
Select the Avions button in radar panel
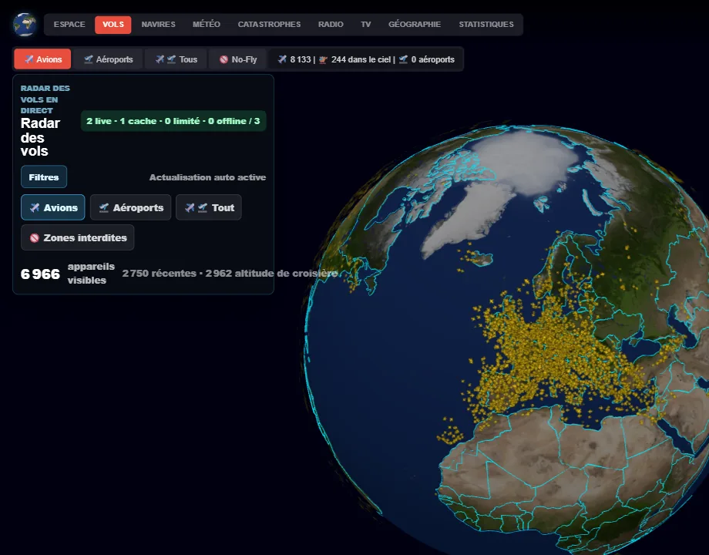(x=53, y=207)
